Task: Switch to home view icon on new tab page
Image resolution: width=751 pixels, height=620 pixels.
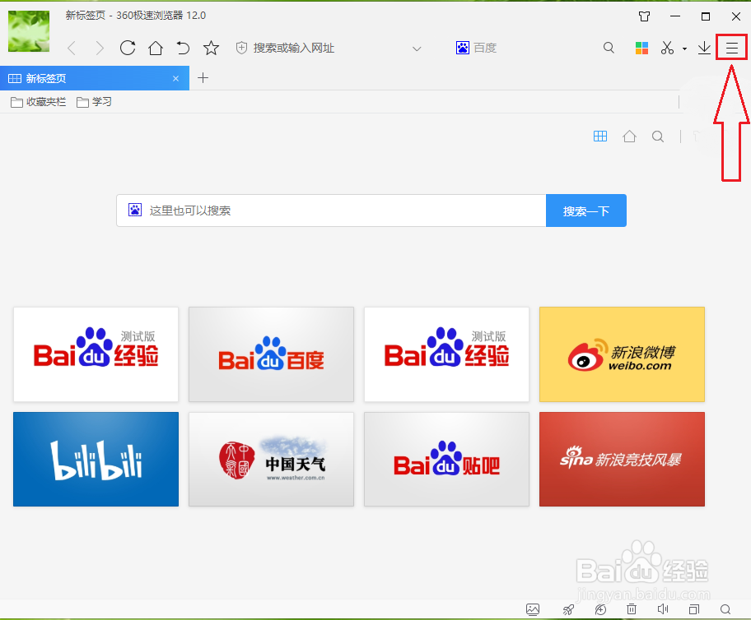Action: (x=629, y=136)
